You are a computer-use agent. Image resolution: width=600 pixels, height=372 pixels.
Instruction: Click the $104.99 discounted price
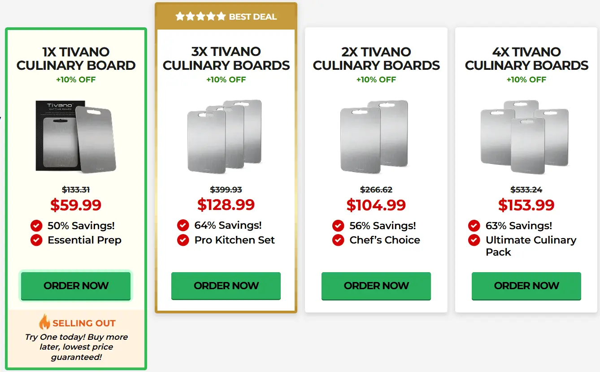pyautogui.click(x=376, y=205)
